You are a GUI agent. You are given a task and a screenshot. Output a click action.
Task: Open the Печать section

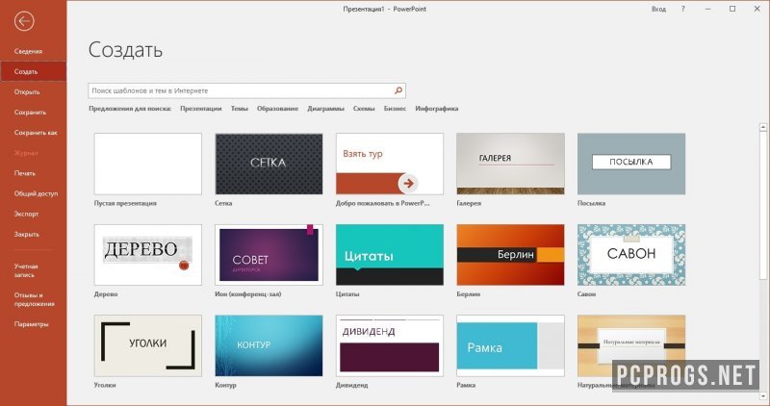click(x=25, y=173)
